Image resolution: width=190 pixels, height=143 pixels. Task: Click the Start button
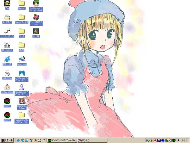tap(7, 140)
